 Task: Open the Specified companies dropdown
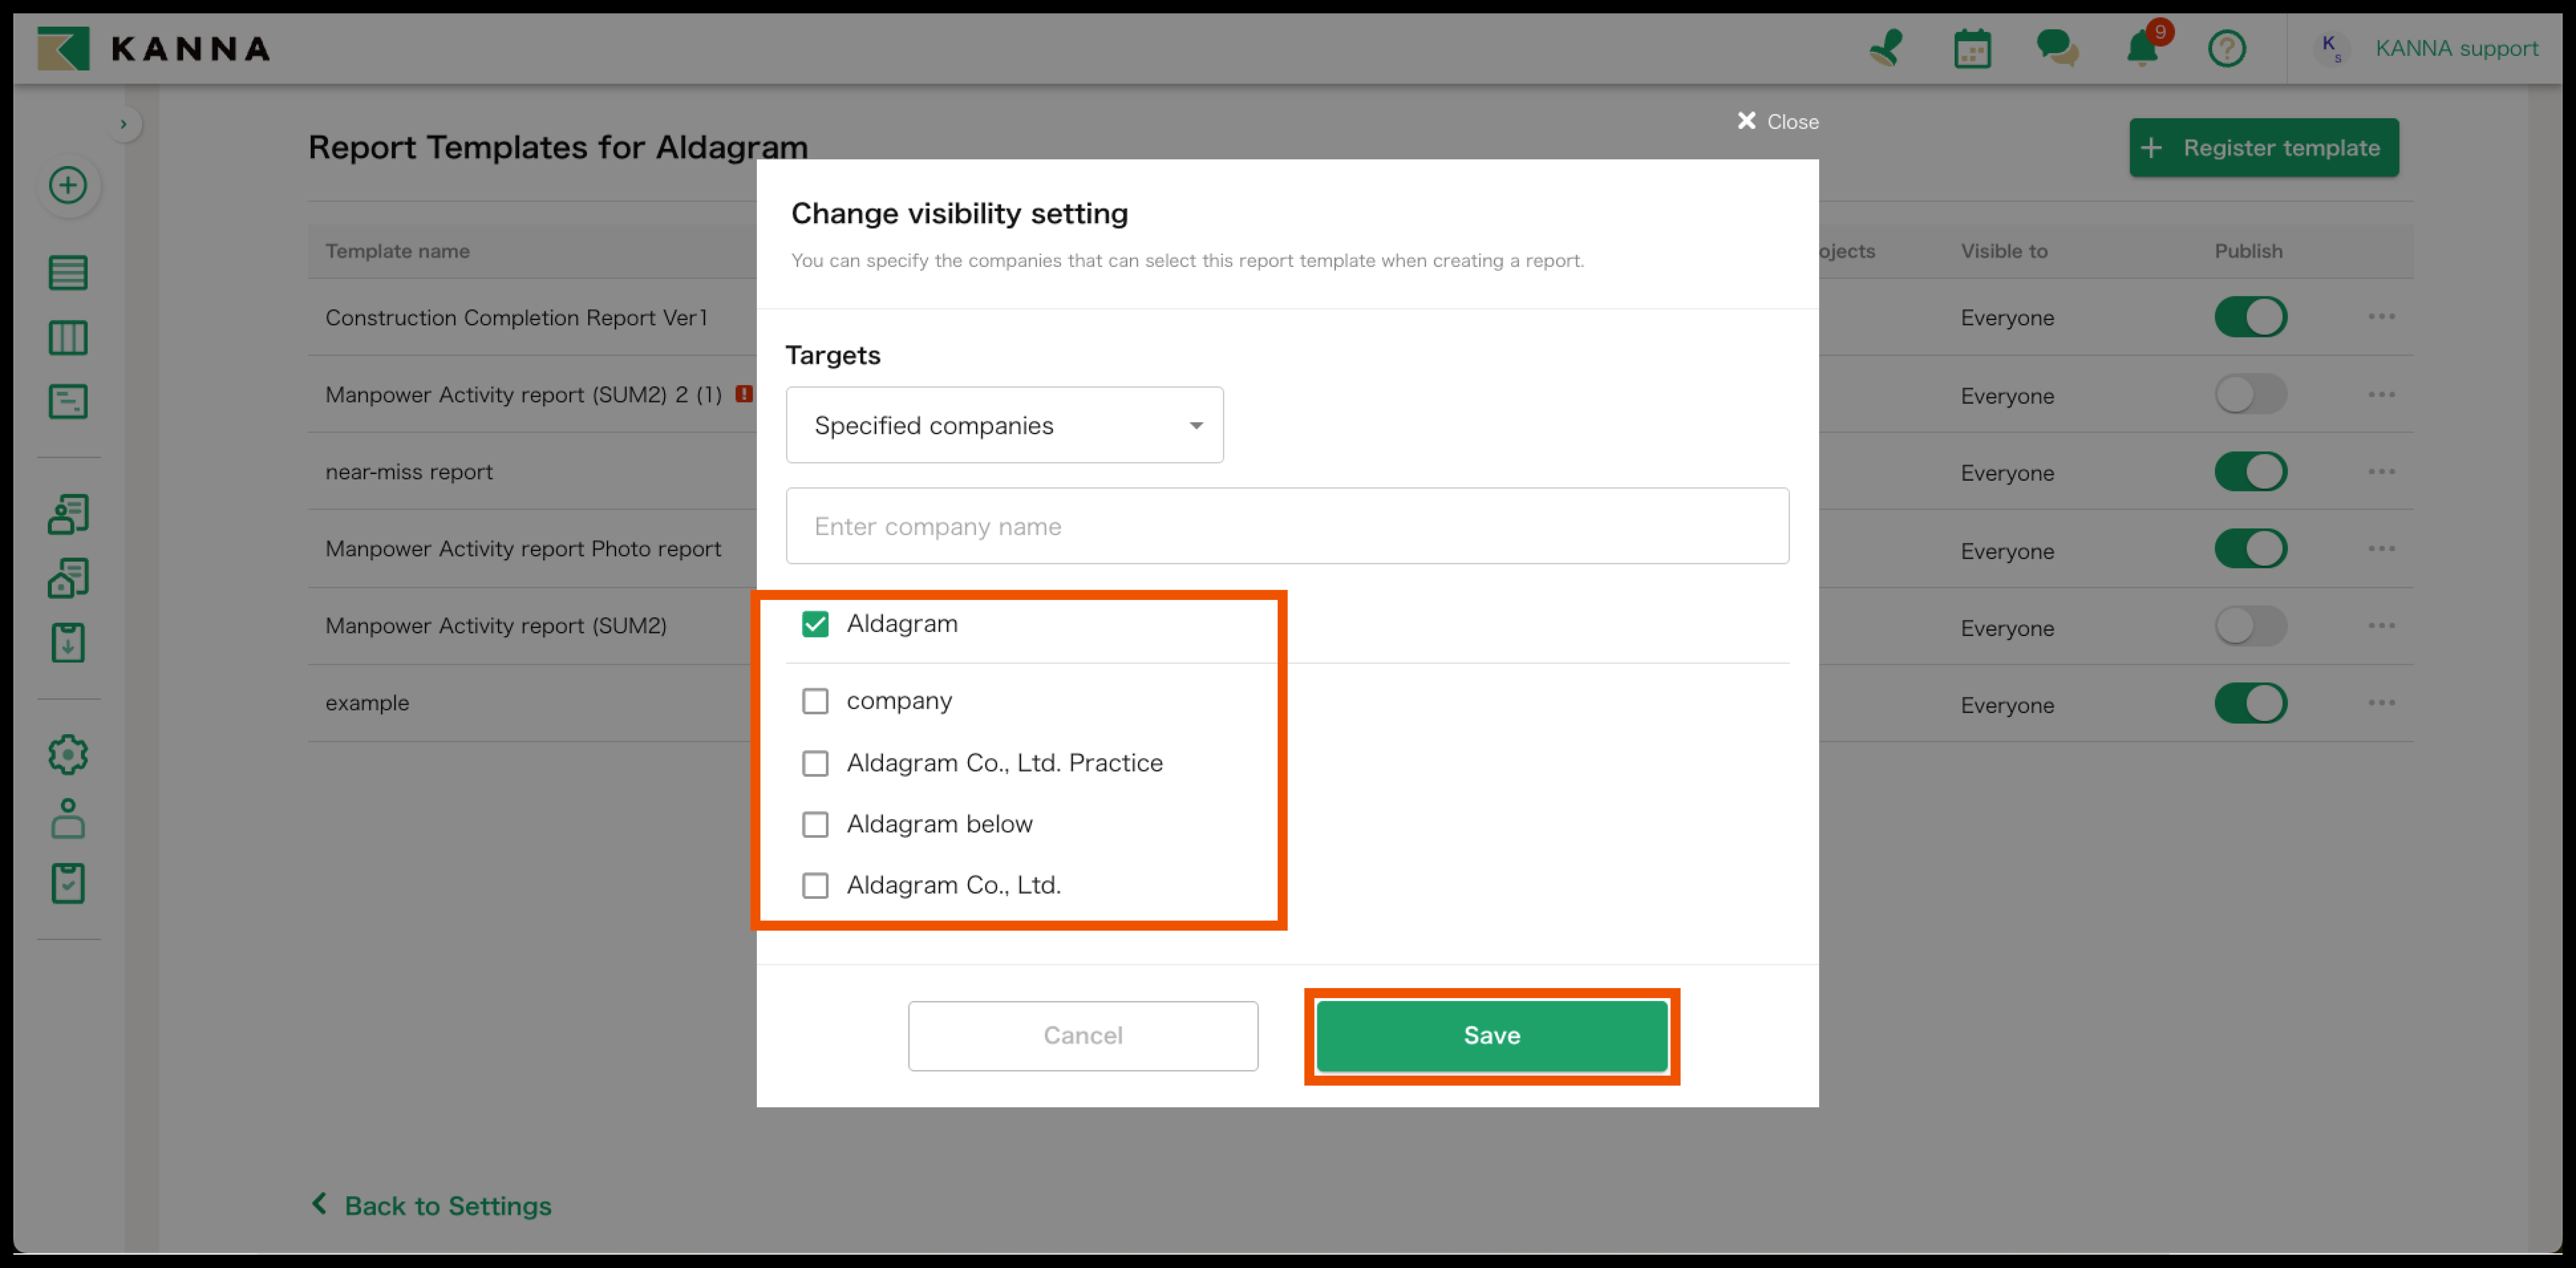tap(1004, 425)
